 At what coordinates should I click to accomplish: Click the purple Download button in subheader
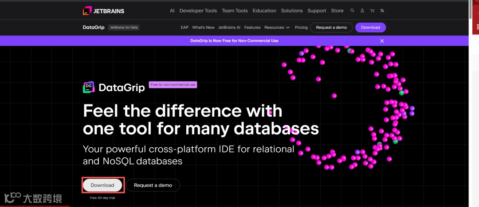click(x=370, y=27)
